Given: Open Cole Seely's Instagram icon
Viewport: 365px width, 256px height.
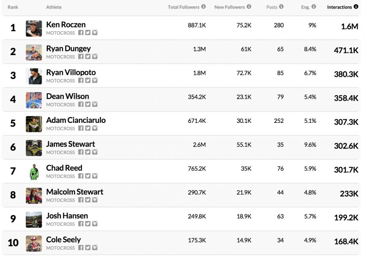Looking at the screenshot, I should point(95,248).
